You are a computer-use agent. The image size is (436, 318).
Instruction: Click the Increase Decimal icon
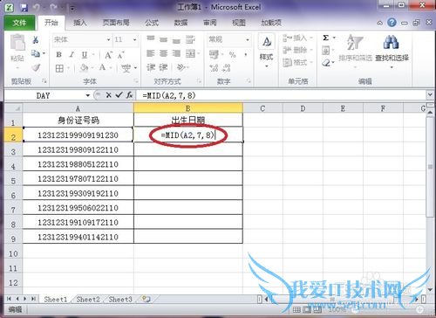point(214,68)
